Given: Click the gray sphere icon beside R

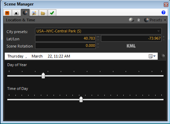Looking at the screenshot, I should coord(131,20).
